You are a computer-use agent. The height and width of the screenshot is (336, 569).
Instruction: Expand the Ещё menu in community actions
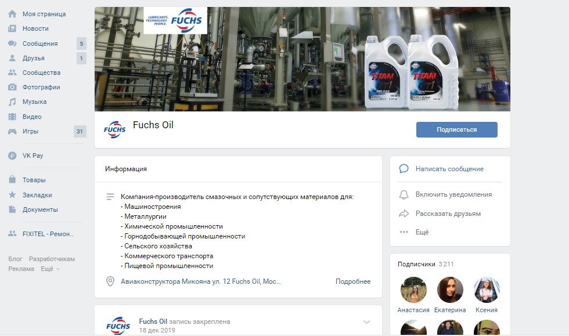(x=422, y=232)
